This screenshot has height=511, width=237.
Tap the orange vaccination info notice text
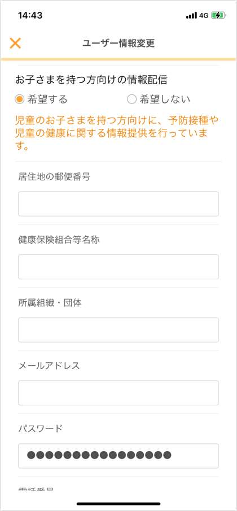pos(117,133)
